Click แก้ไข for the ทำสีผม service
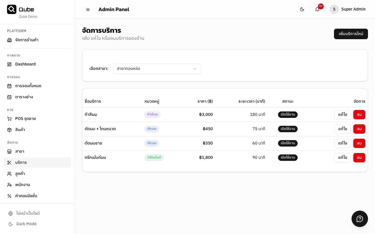Image resolution: width=375 pixels, height=234 pixels. click(x=342, y=115)
